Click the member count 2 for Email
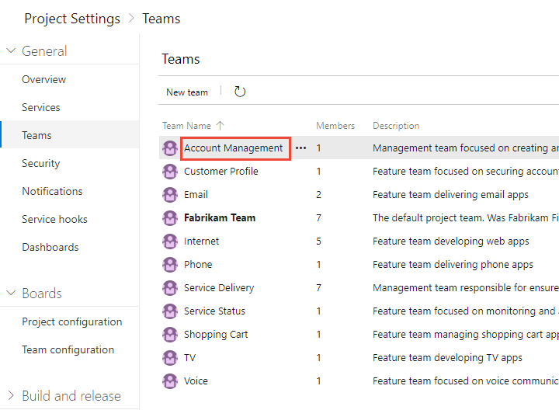559x410 pixels. [319, 195]
